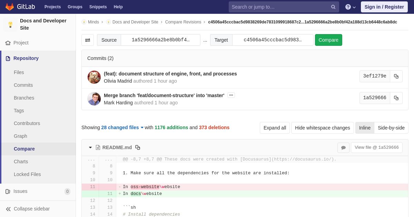Open the Help question mark dropdown

tap(351, 7)
